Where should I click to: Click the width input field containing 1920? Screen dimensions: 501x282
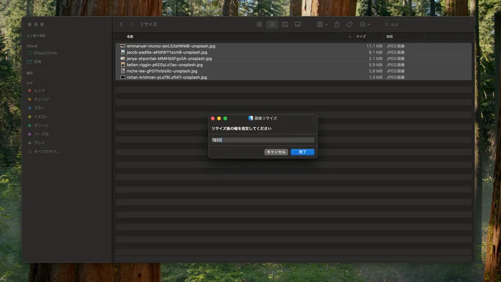click(263, 140)
